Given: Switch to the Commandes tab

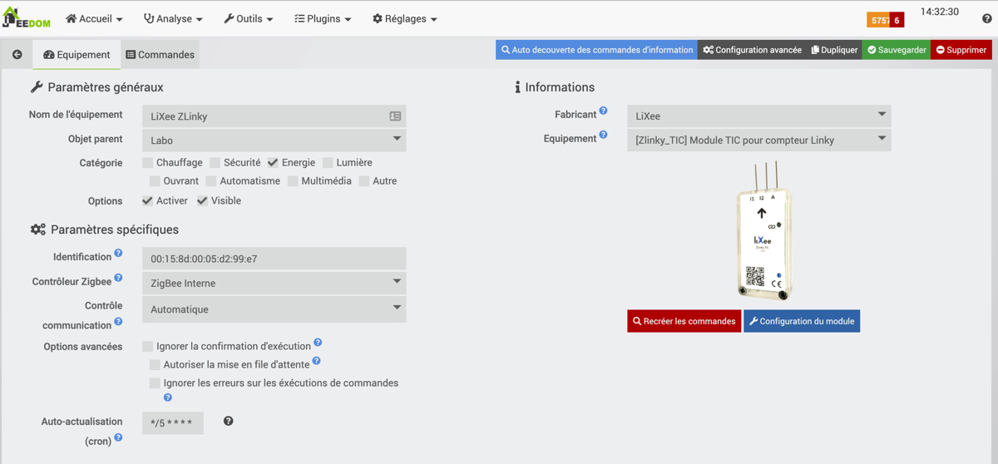Looking at the screenshot, I should [x=161, y=55].
